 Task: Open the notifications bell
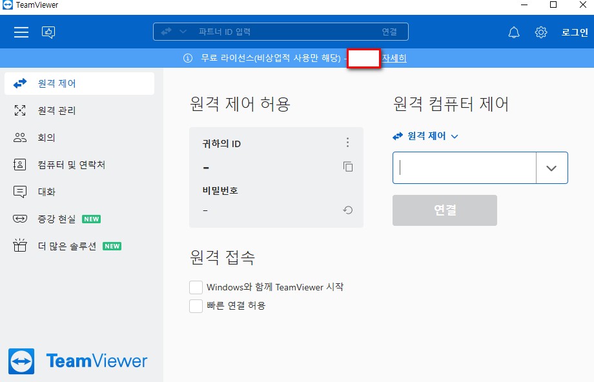(x=514, y=32)
